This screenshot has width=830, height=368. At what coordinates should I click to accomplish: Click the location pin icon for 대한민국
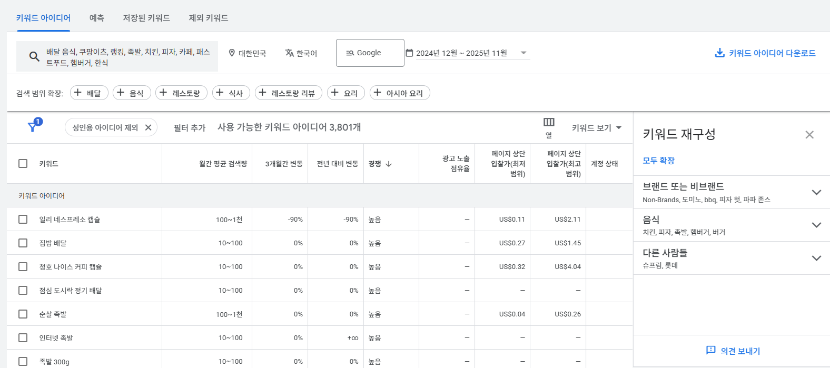pyautogui.click(x=232, y=53)
